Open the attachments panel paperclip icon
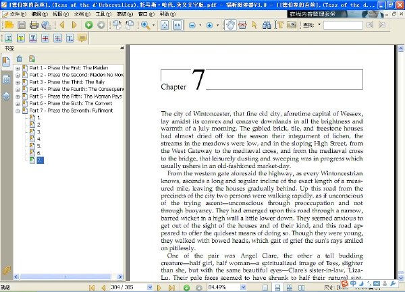Image resolution: width=405 pixels, height=292 pixels. coord(6,270)
